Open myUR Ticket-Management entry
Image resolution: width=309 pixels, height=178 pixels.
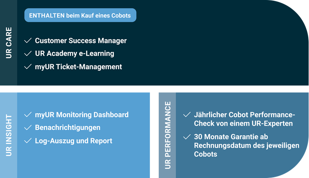[x=78, y=67]
